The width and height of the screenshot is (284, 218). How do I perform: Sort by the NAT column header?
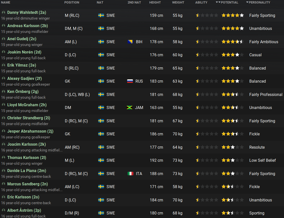(x=100, y=2)
